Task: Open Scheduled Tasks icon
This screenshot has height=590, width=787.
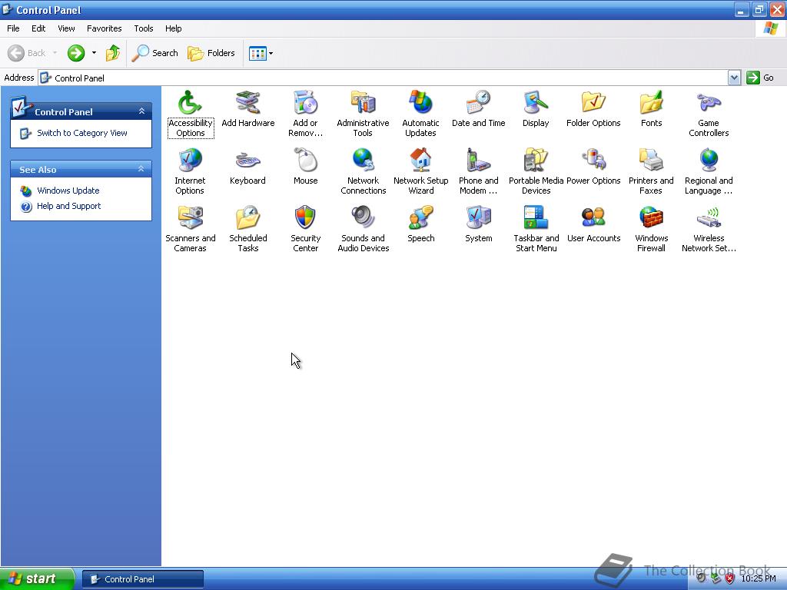Action: 248,218
